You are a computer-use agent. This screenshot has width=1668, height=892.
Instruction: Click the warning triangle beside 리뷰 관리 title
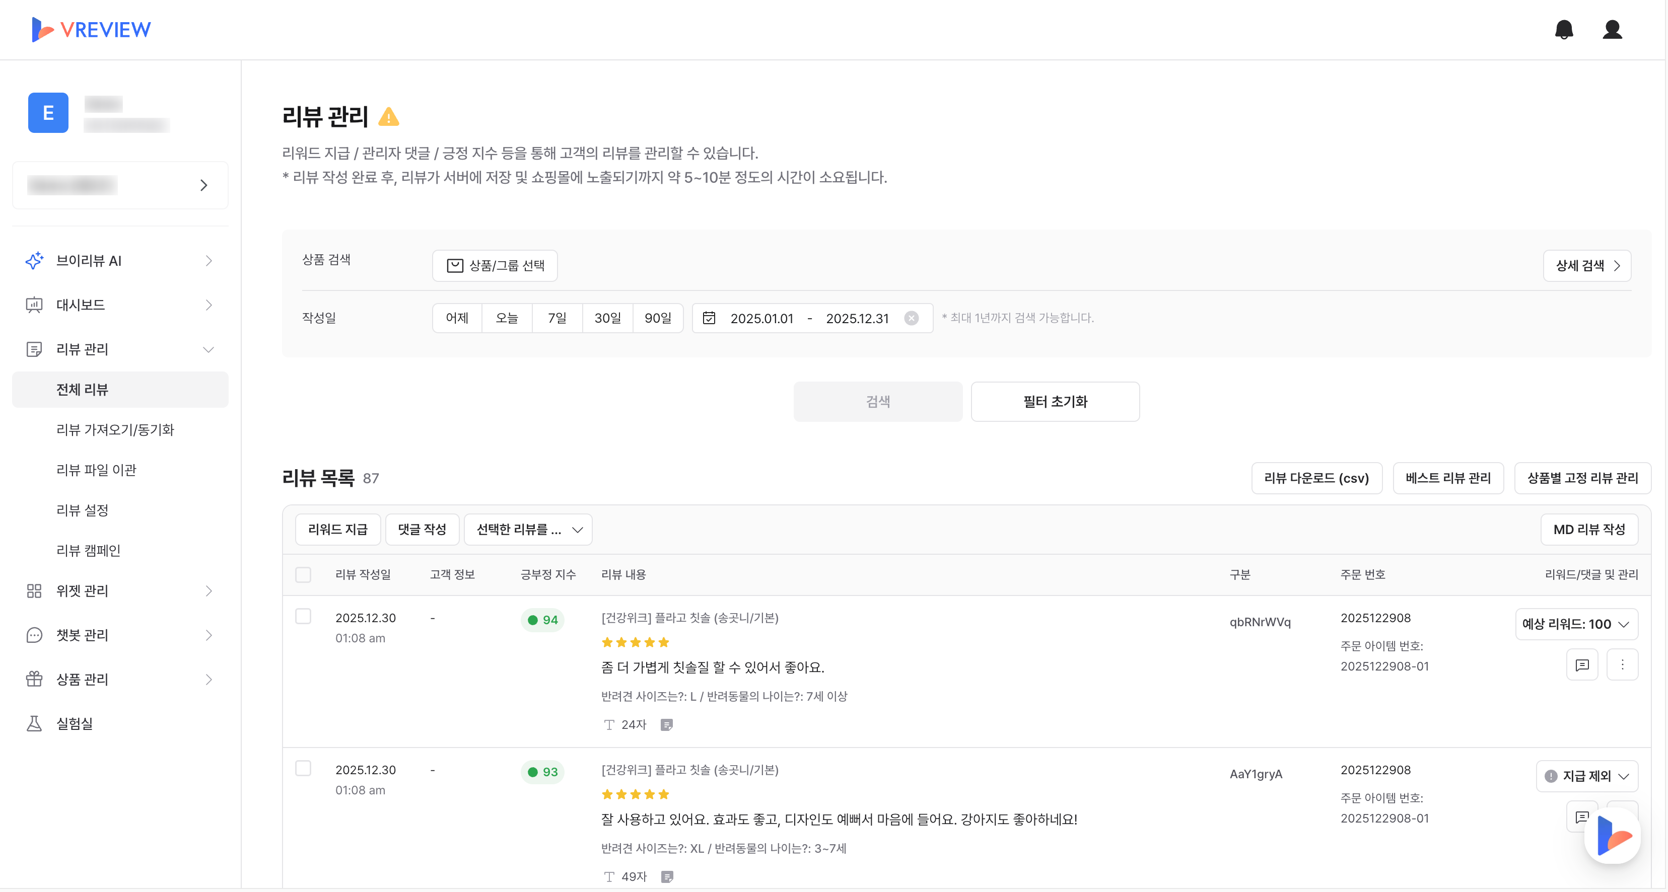[x=388, y=117]
